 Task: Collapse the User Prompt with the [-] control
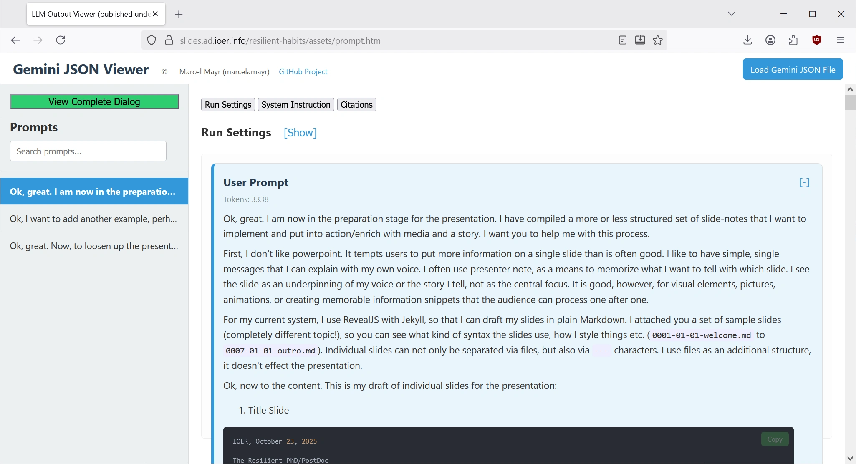(x=803, y=182)
